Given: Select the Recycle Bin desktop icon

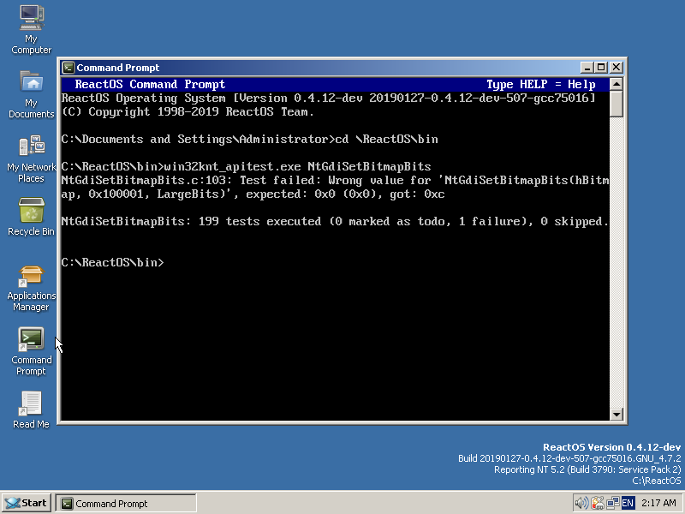Looking at the screenshot, I should 31,217.
